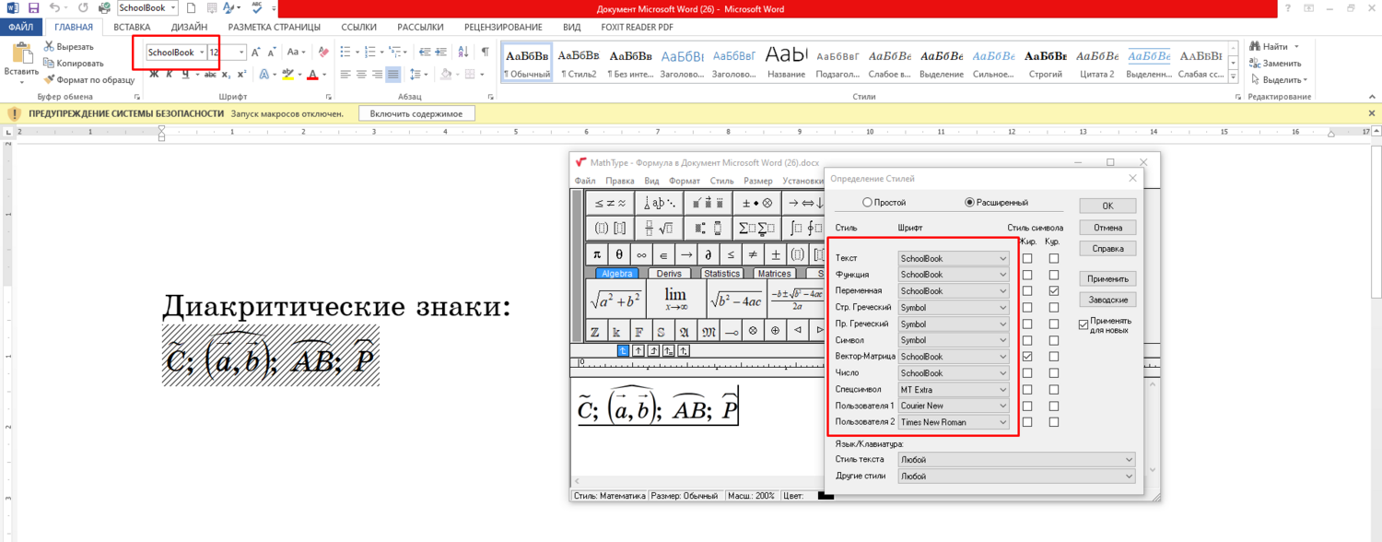Click the Format Painter brush icon

pyautogui.click(x=50, y=80)
